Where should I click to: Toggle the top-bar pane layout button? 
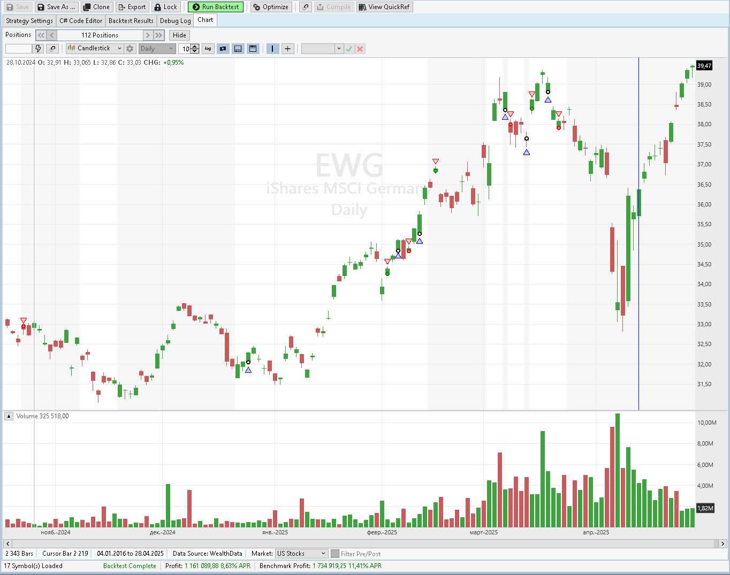[253, 49]
